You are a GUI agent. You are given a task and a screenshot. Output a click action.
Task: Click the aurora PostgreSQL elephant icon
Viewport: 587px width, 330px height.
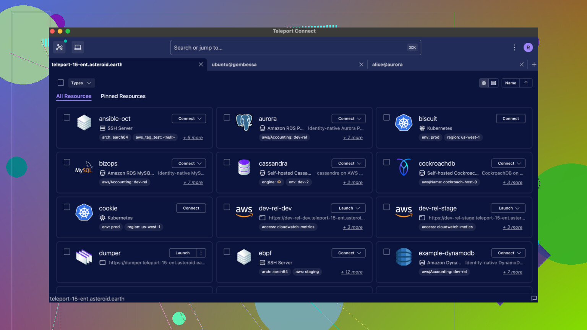coord(244,123)
